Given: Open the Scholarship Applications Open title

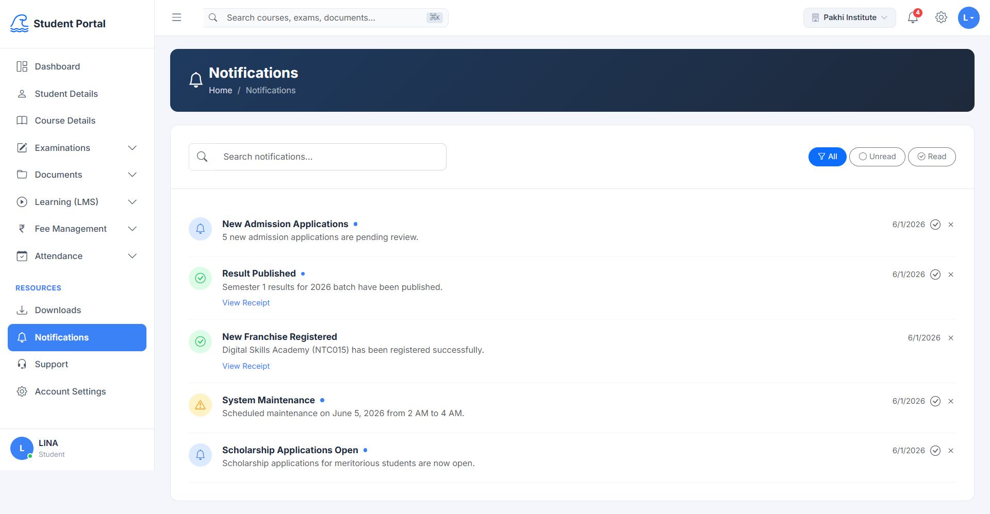Looking at the screenshot, I should (290, 450).
